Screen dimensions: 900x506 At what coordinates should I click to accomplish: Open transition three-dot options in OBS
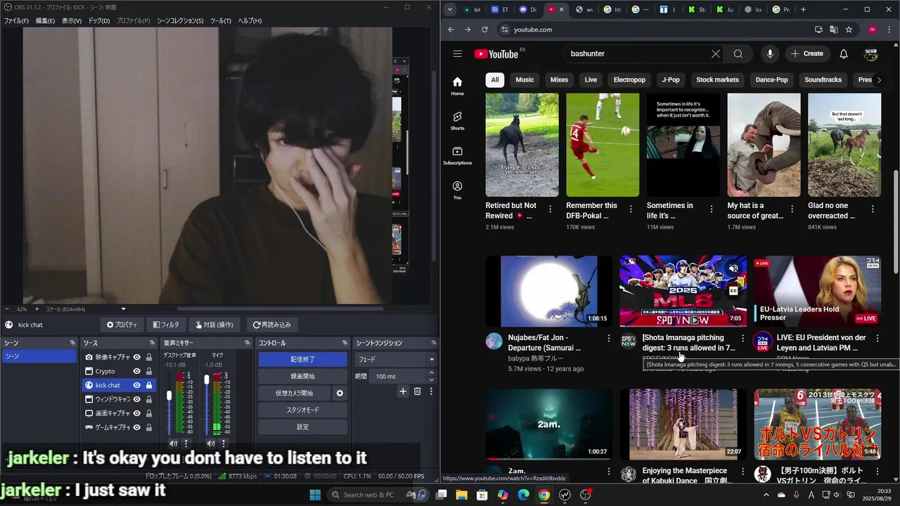pyautogui.click(x=431, y=391)
